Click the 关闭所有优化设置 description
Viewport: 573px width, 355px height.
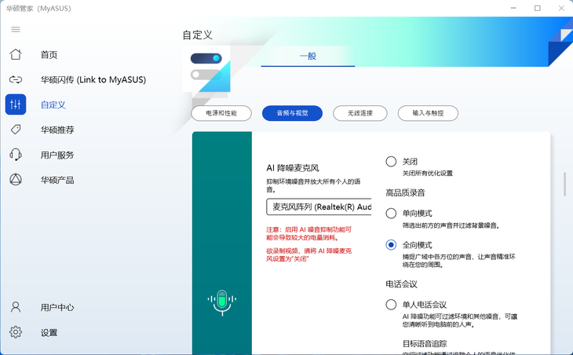coord(428,174)
